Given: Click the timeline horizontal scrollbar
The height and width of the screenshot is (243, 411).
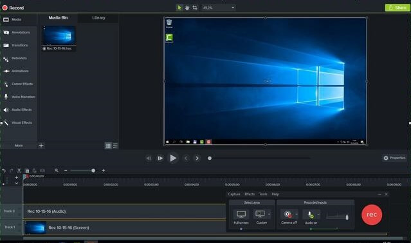Looking at the screenshot, I should pos(213,238).
